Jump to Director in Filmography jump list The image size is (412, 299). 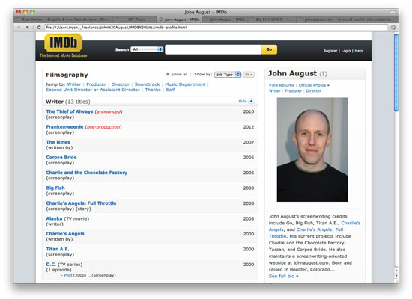121,84
